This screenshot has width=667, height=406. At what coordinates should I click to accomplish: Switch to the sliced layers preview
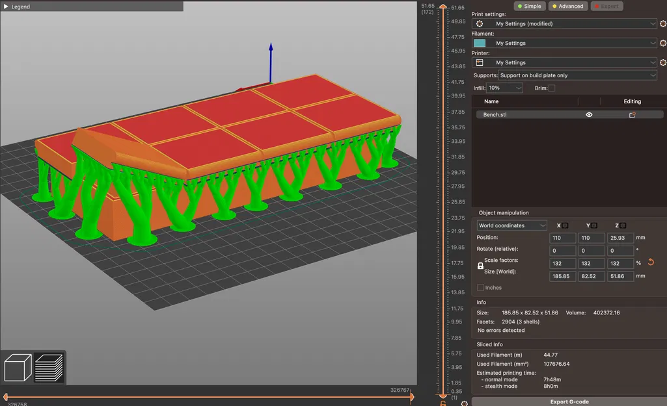[49, 368]
